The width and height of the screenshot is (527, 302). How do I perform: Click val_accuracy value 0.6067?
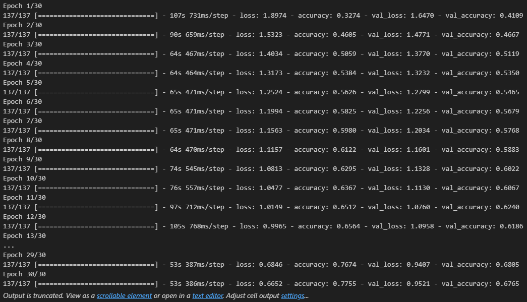(507, 188)
